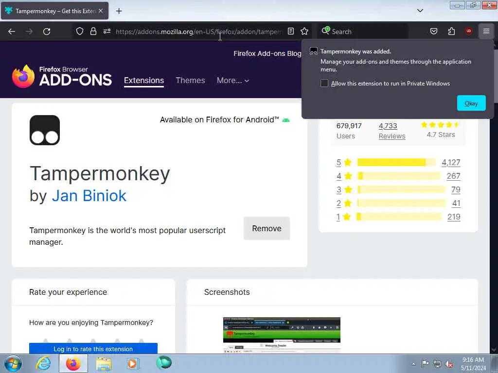
Task: Enable extension in Private Windows checkbox
Action: (x=324, y=83)
